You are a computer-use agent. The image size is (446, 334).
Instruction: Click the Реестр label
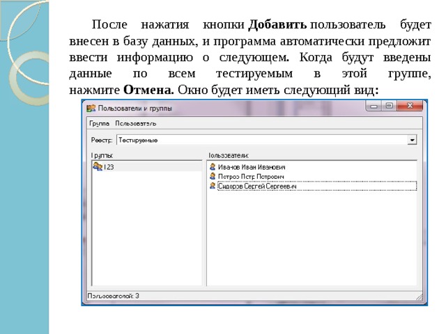tap(102, 140)
